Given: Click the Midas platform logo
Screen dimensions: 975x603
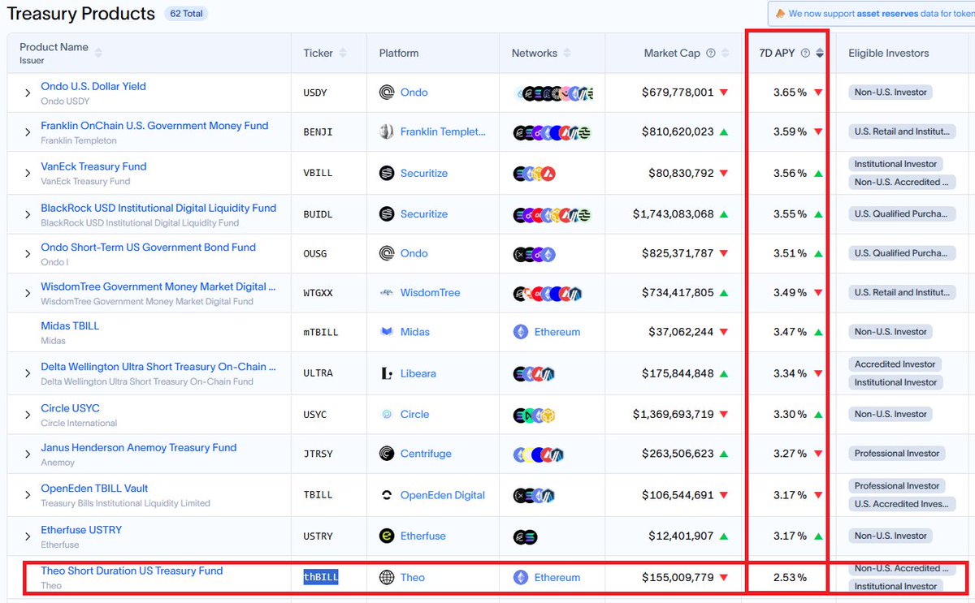Looking at the screenshot, I should coord(387,332).
